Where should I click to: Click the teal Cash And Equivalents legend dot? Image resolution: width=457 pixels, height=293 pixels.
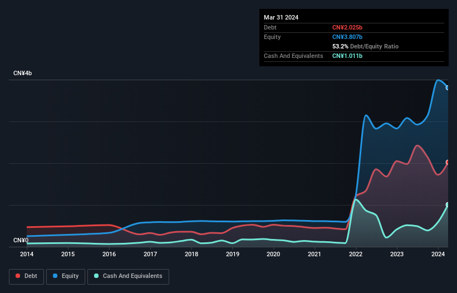(96, 276)
